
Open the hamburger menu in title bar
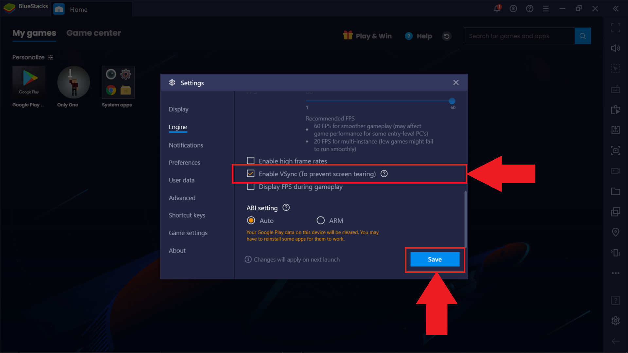(x=546, y=9)
